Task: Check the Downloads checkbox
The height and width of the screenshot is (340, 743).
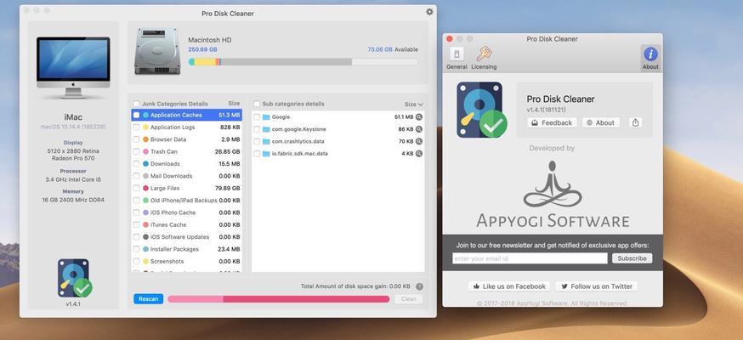Action: coord(137,164)
